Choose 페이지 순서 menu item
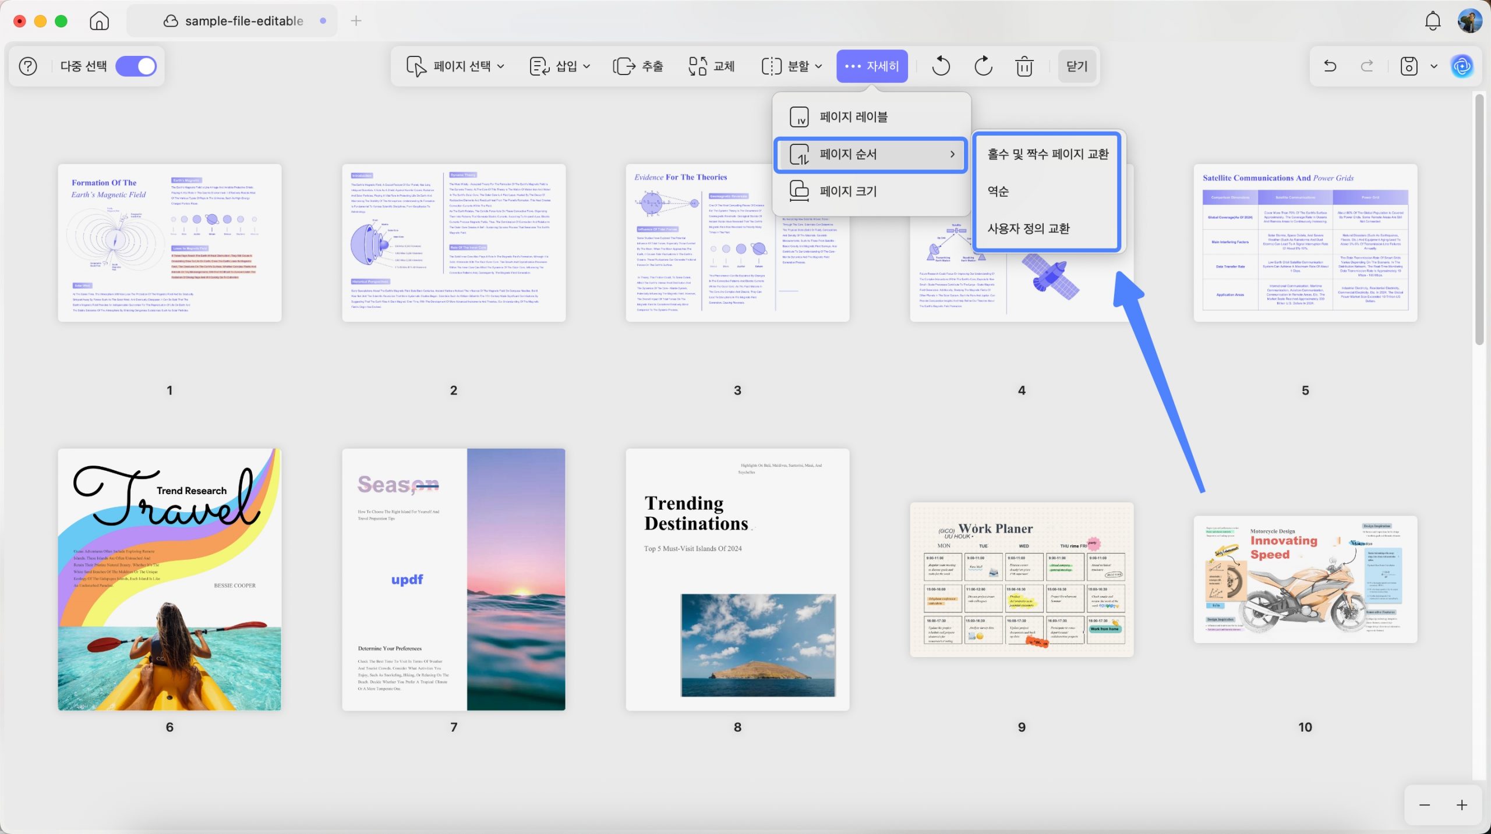 [x=872, y=154]
